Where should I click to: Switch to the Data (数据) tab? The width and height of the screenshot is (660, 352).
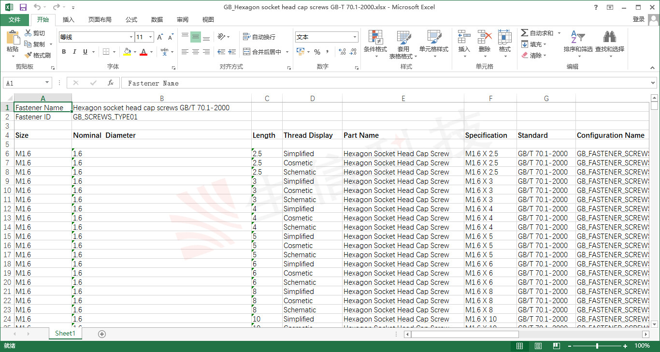(157, 19)
